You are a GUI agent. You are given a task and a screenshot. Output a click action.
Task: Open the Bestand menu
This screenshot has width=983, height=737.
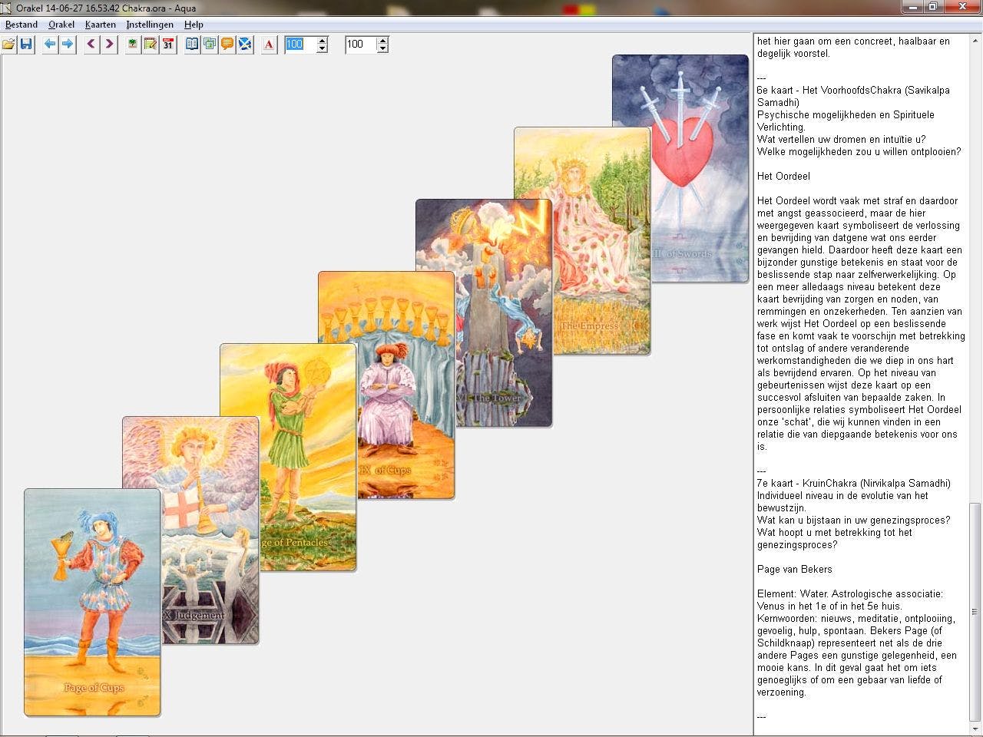coord(22,25)
